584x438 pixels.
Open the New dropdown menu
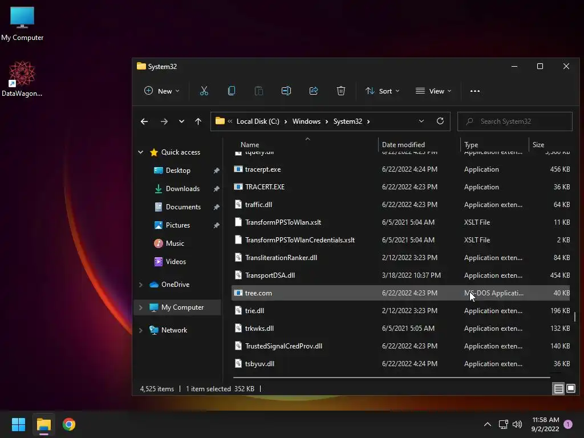click(161, 91)
